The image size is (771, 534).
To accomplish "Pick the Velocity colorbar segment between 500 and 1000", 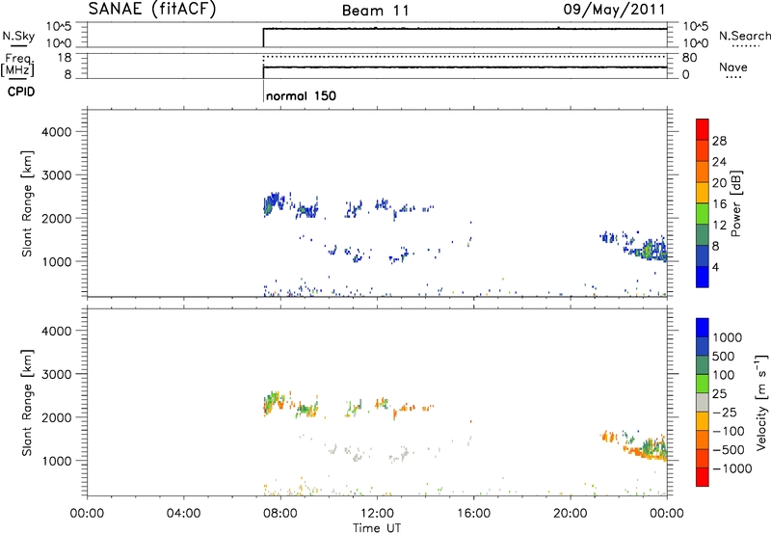I will pos(703,346).
